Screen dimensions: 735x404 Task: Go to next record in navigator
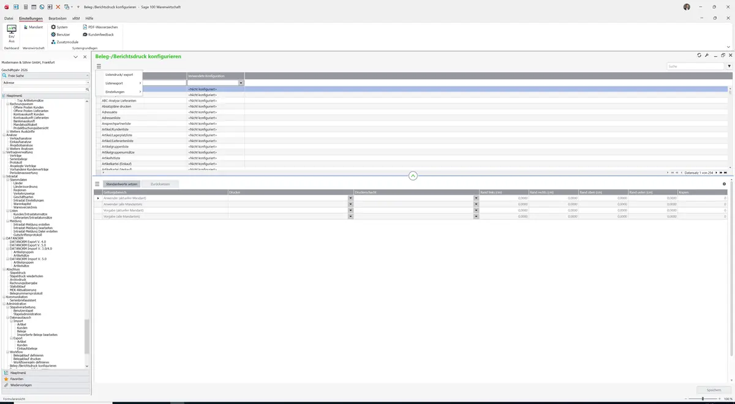coord(717,173)
